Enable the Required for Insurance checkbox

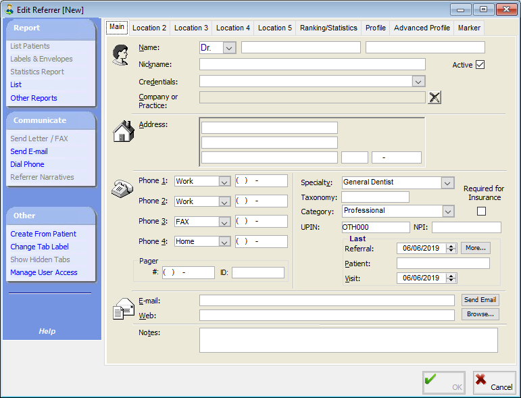point(481,212)
